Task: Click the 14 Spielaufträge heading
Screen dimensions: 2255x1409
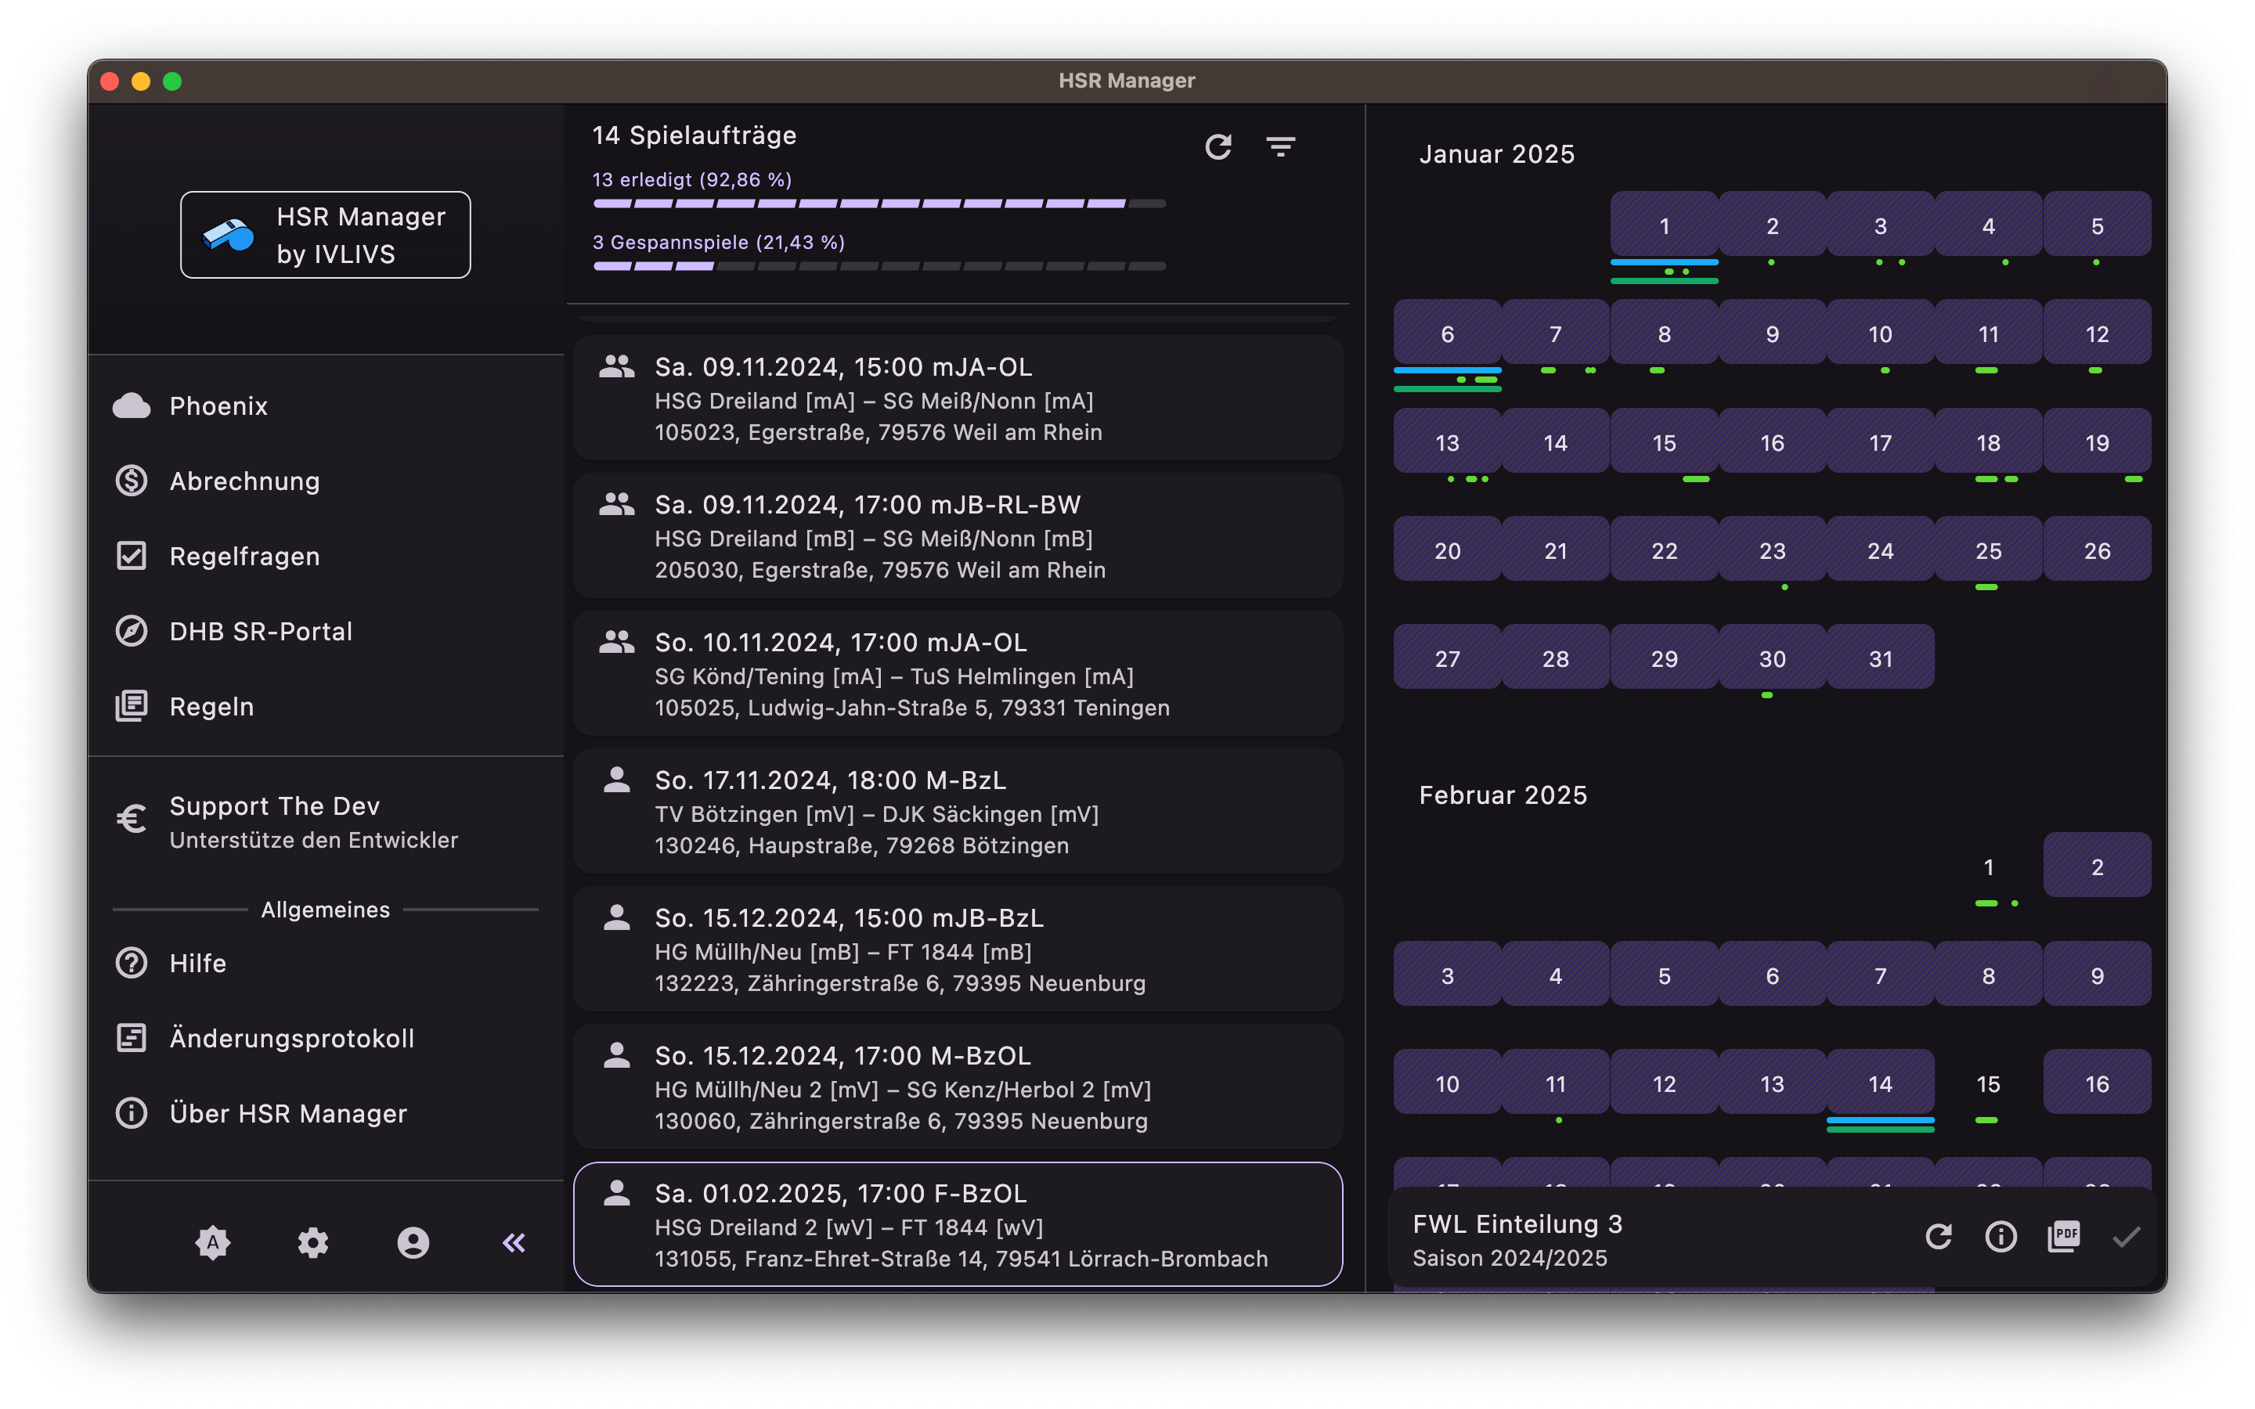Action: 695,136
